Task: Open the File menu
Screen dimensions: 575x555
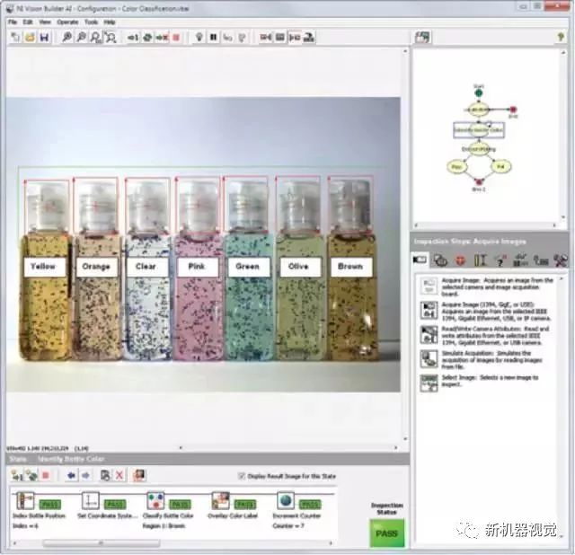Action: pyautogui.click(x=13, y=22)
